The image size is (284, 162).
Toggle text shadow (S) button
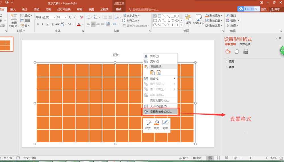[x=52, y=24]
